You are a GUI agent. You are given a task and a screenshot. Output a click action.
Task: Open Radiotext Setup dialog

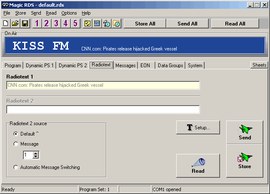click(198, 127)
